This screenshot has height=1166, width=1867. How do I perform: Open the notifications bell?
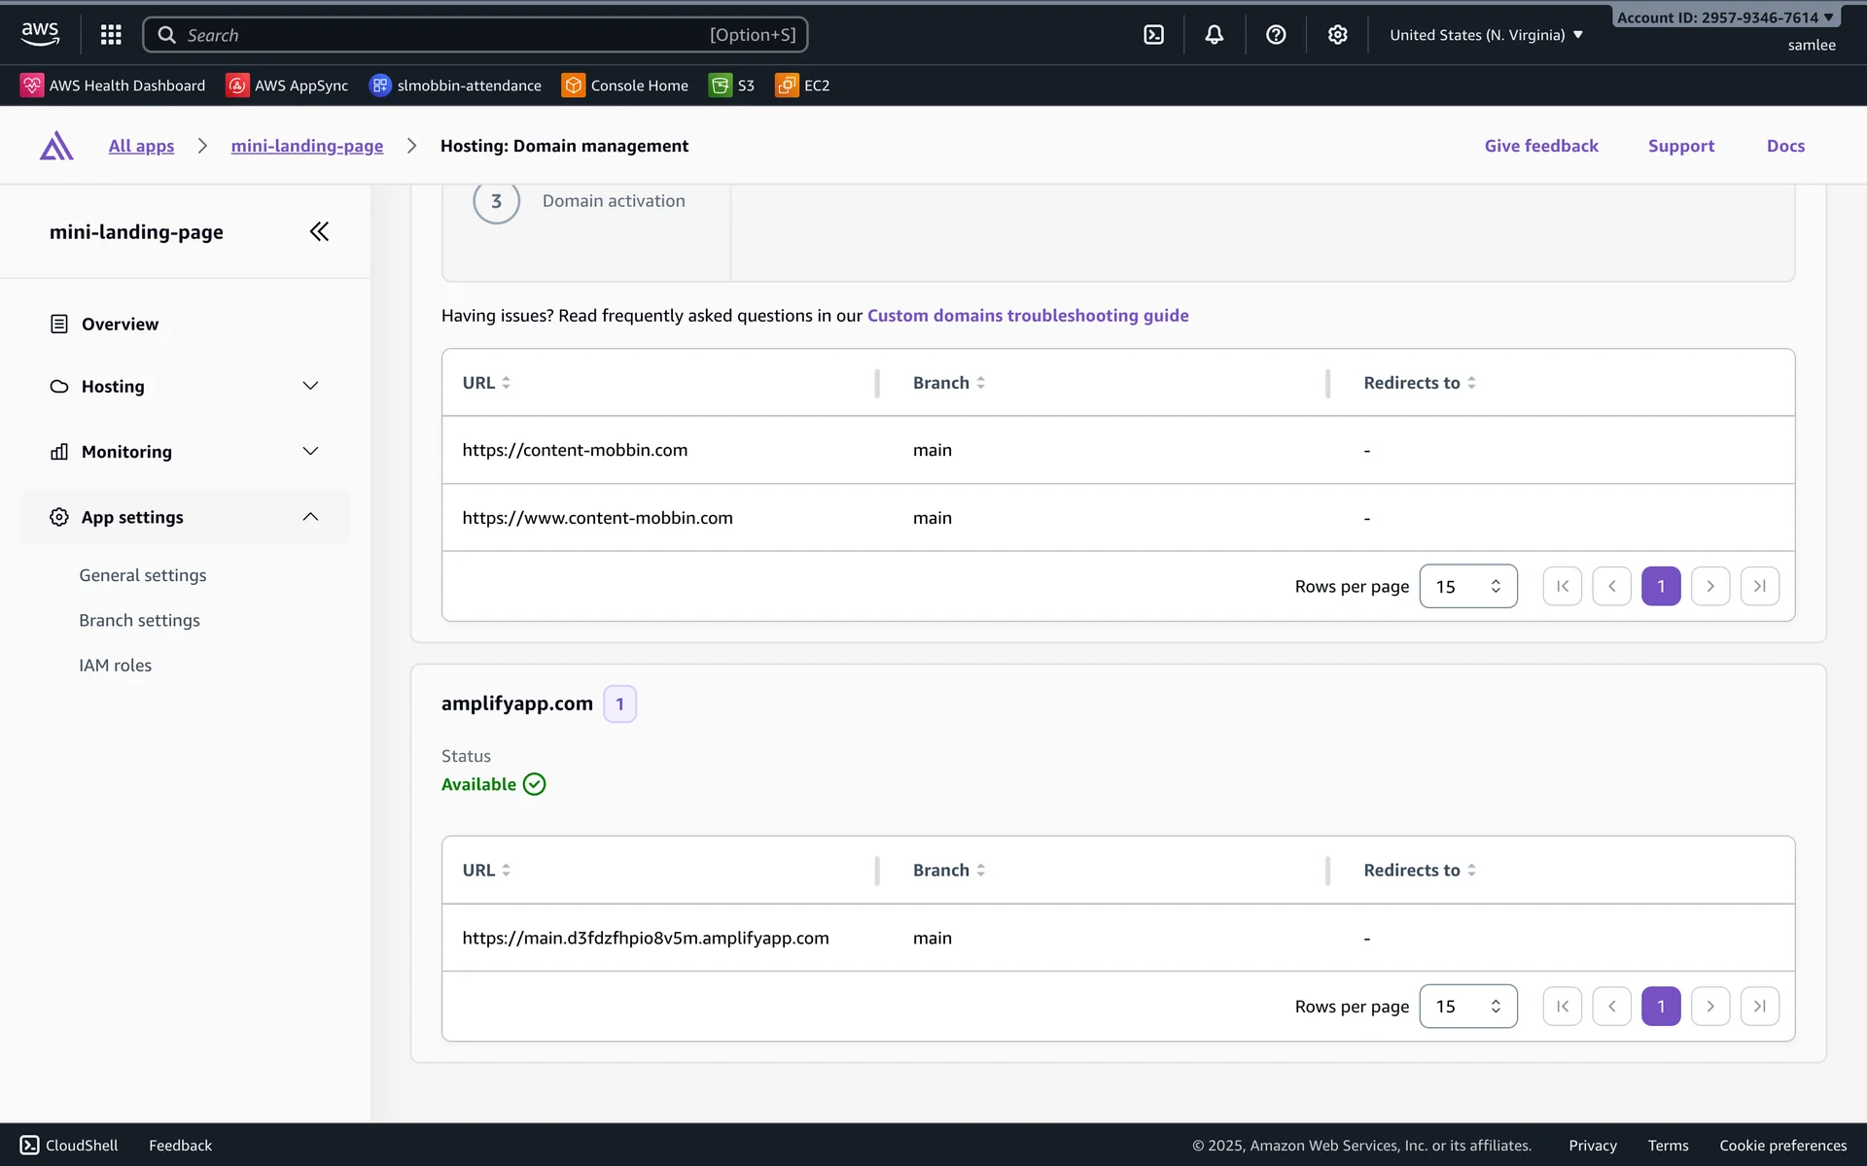click(1214, 35)
